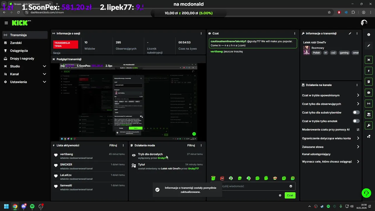Click the vertibang activity row

click(90, 156)
